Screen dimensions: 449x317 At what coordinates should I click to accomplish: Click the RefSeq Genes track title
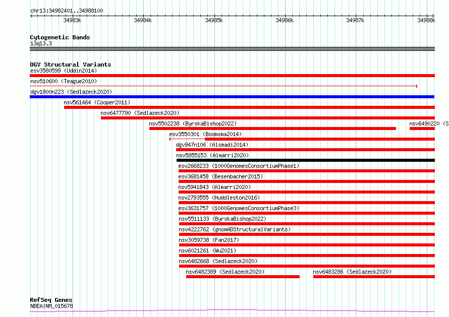51,300
